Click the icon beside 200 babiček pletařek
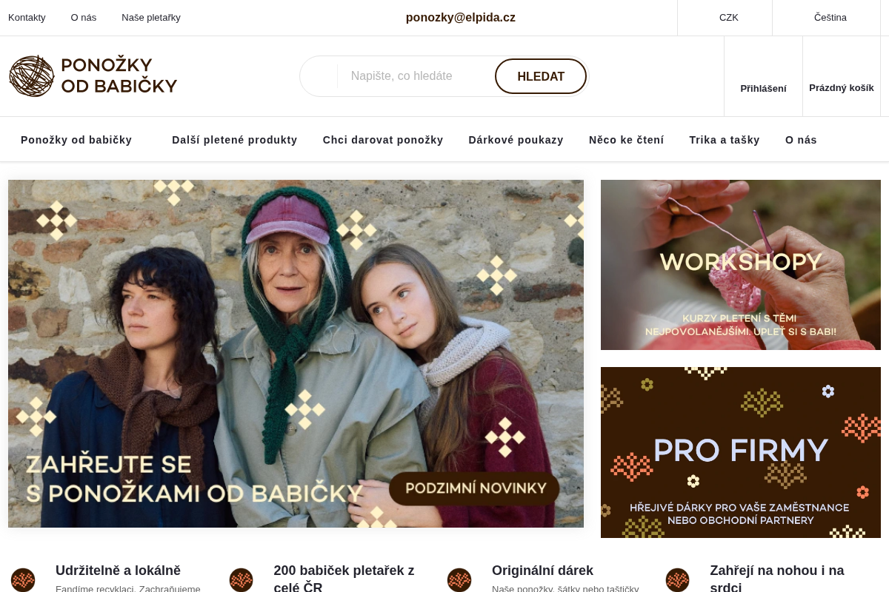Image resolution: width=889 pixels, height=592 pixels. pyautogui.click(x=242, y=580)
